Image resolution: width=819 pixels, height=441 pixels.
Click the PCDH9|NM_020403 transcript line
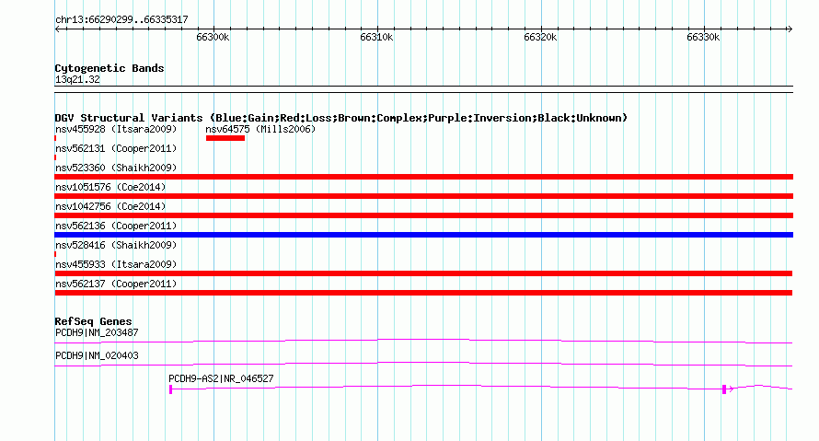tap(423, 365)
